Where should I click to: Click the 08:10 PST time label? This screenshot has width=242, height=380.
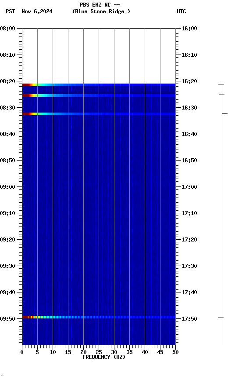click(7, 55)
